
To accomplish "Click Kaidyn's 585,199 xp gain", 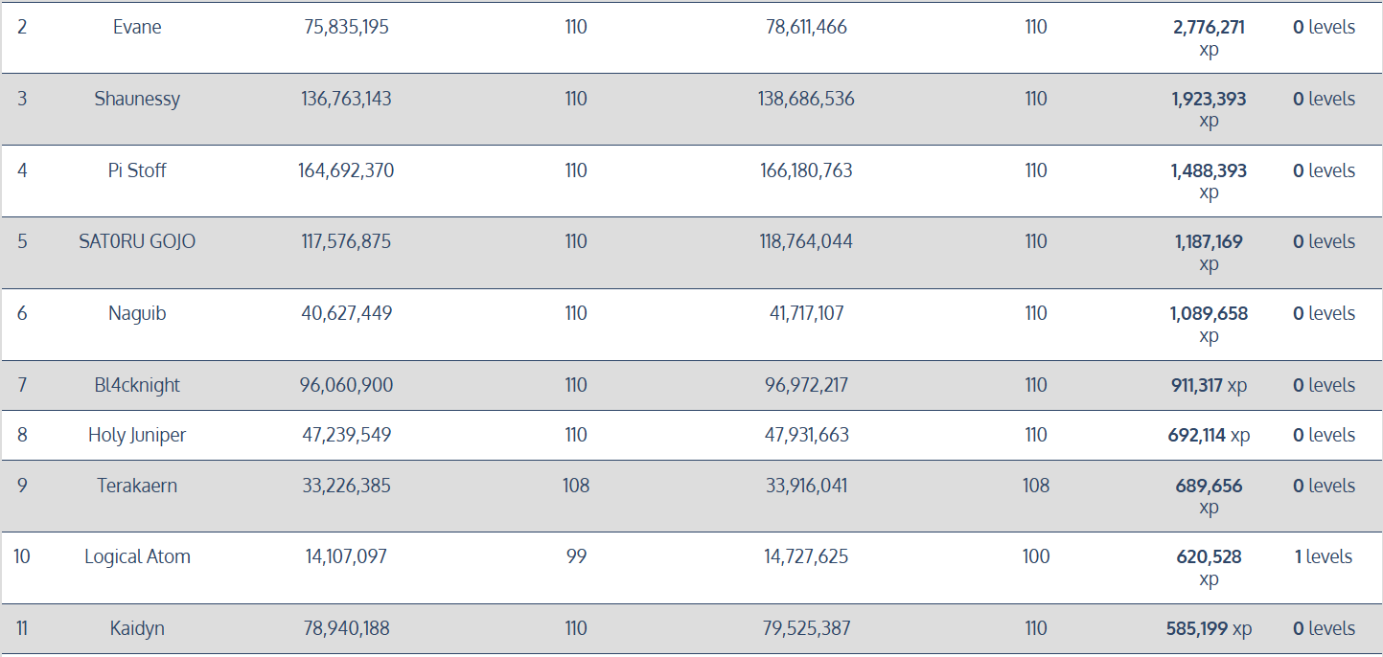I will [x=1209, y=628].
